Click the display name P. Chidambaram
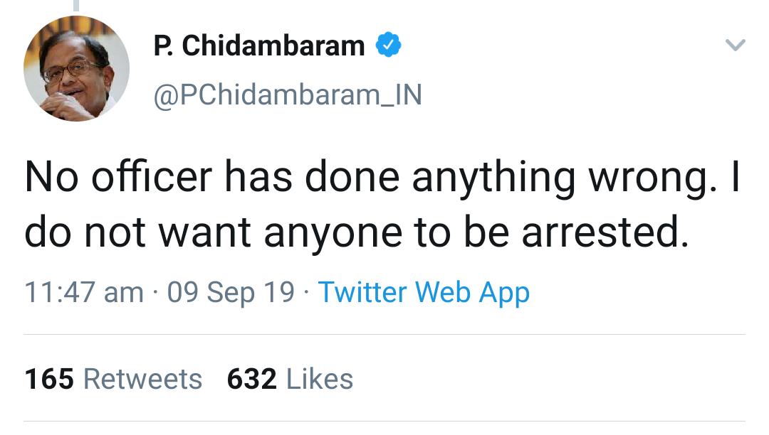 click(259, 47)
